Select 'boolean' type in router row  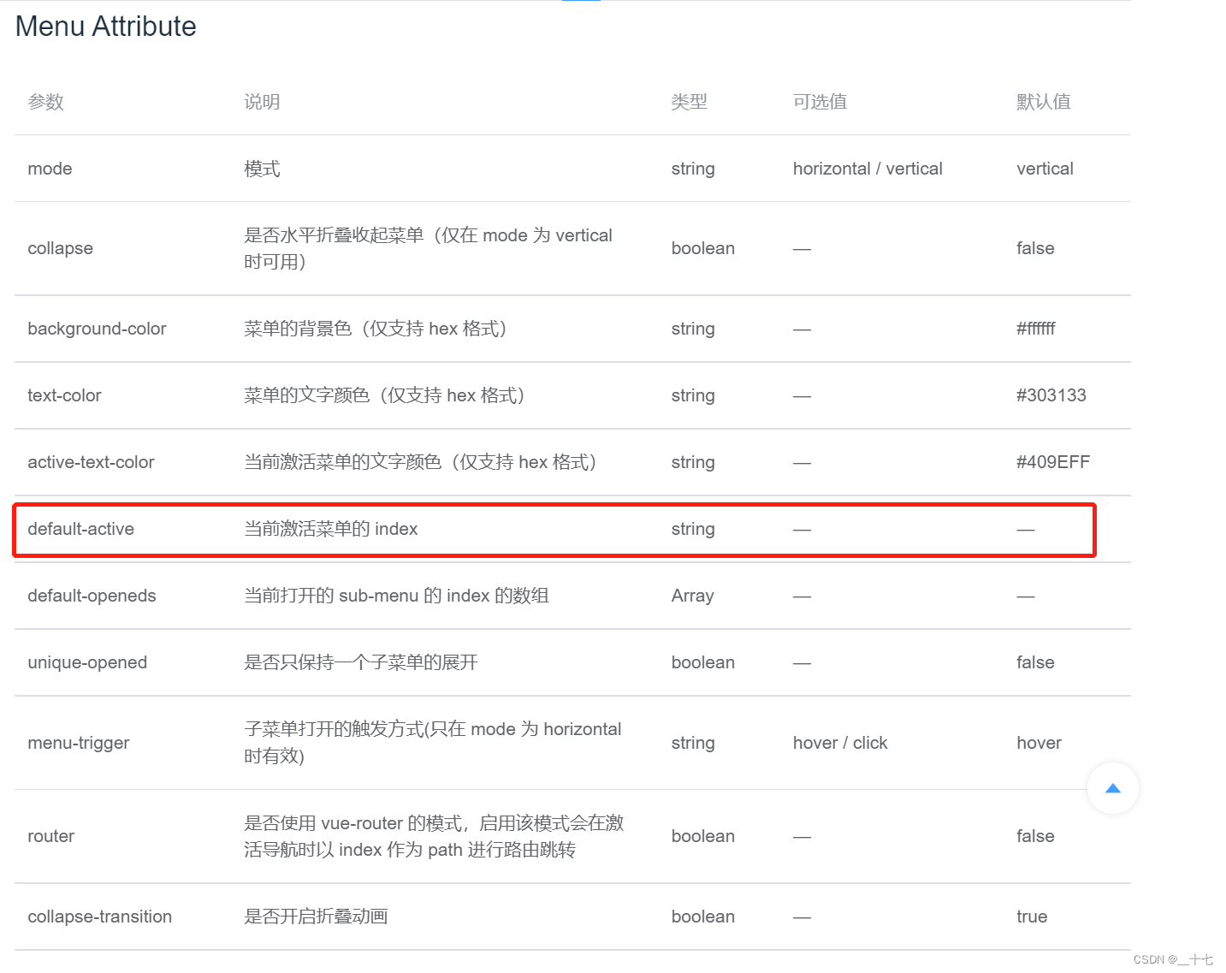point(702,836)
